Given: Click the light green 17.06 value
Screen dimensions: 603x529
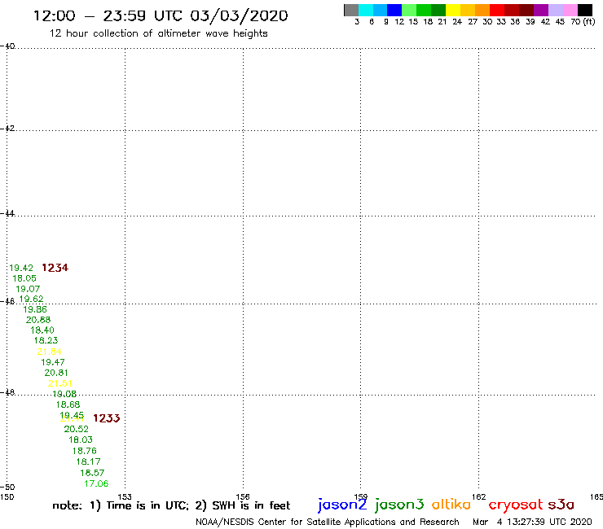Looking at the screenshot, I should 96,483.
